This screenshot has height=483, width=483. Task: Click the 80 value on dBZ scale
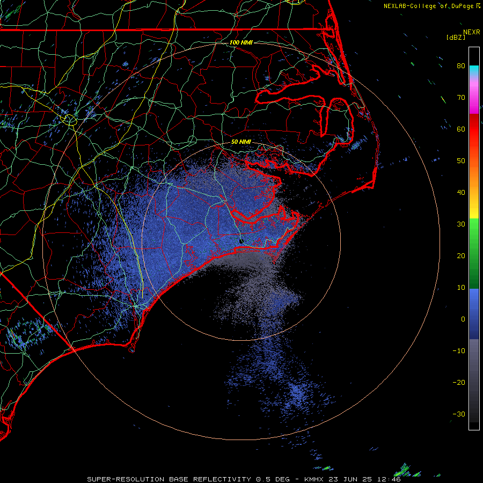pos(461,66)
